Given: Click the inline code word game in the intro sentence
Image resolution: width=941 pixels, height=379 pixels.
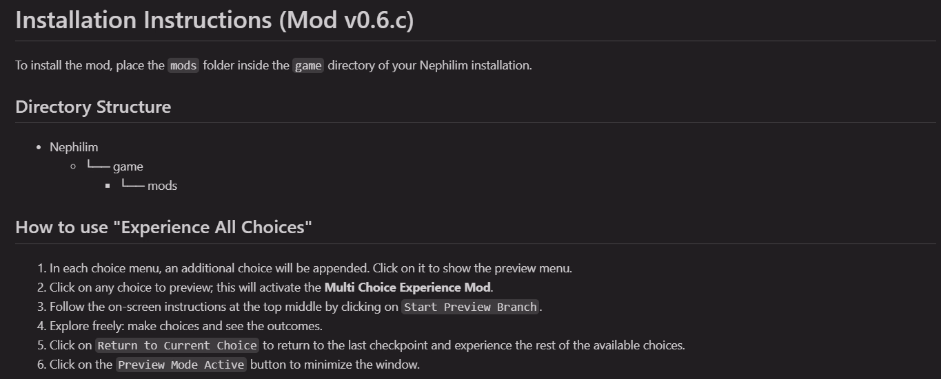Looking at the screenshot, I should pos(308,66).
